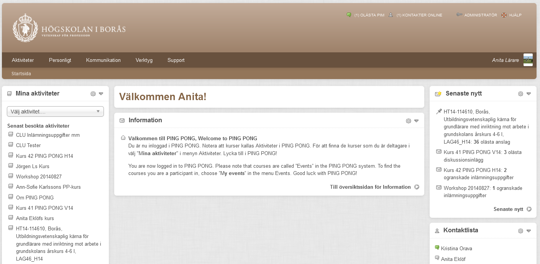The height and width of the screenshot is (264, 540).
Task: Click the contacts online person icon
Action: pos(391,15)
